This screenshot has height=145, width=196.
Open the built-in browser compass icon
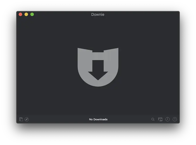(27, 119)
